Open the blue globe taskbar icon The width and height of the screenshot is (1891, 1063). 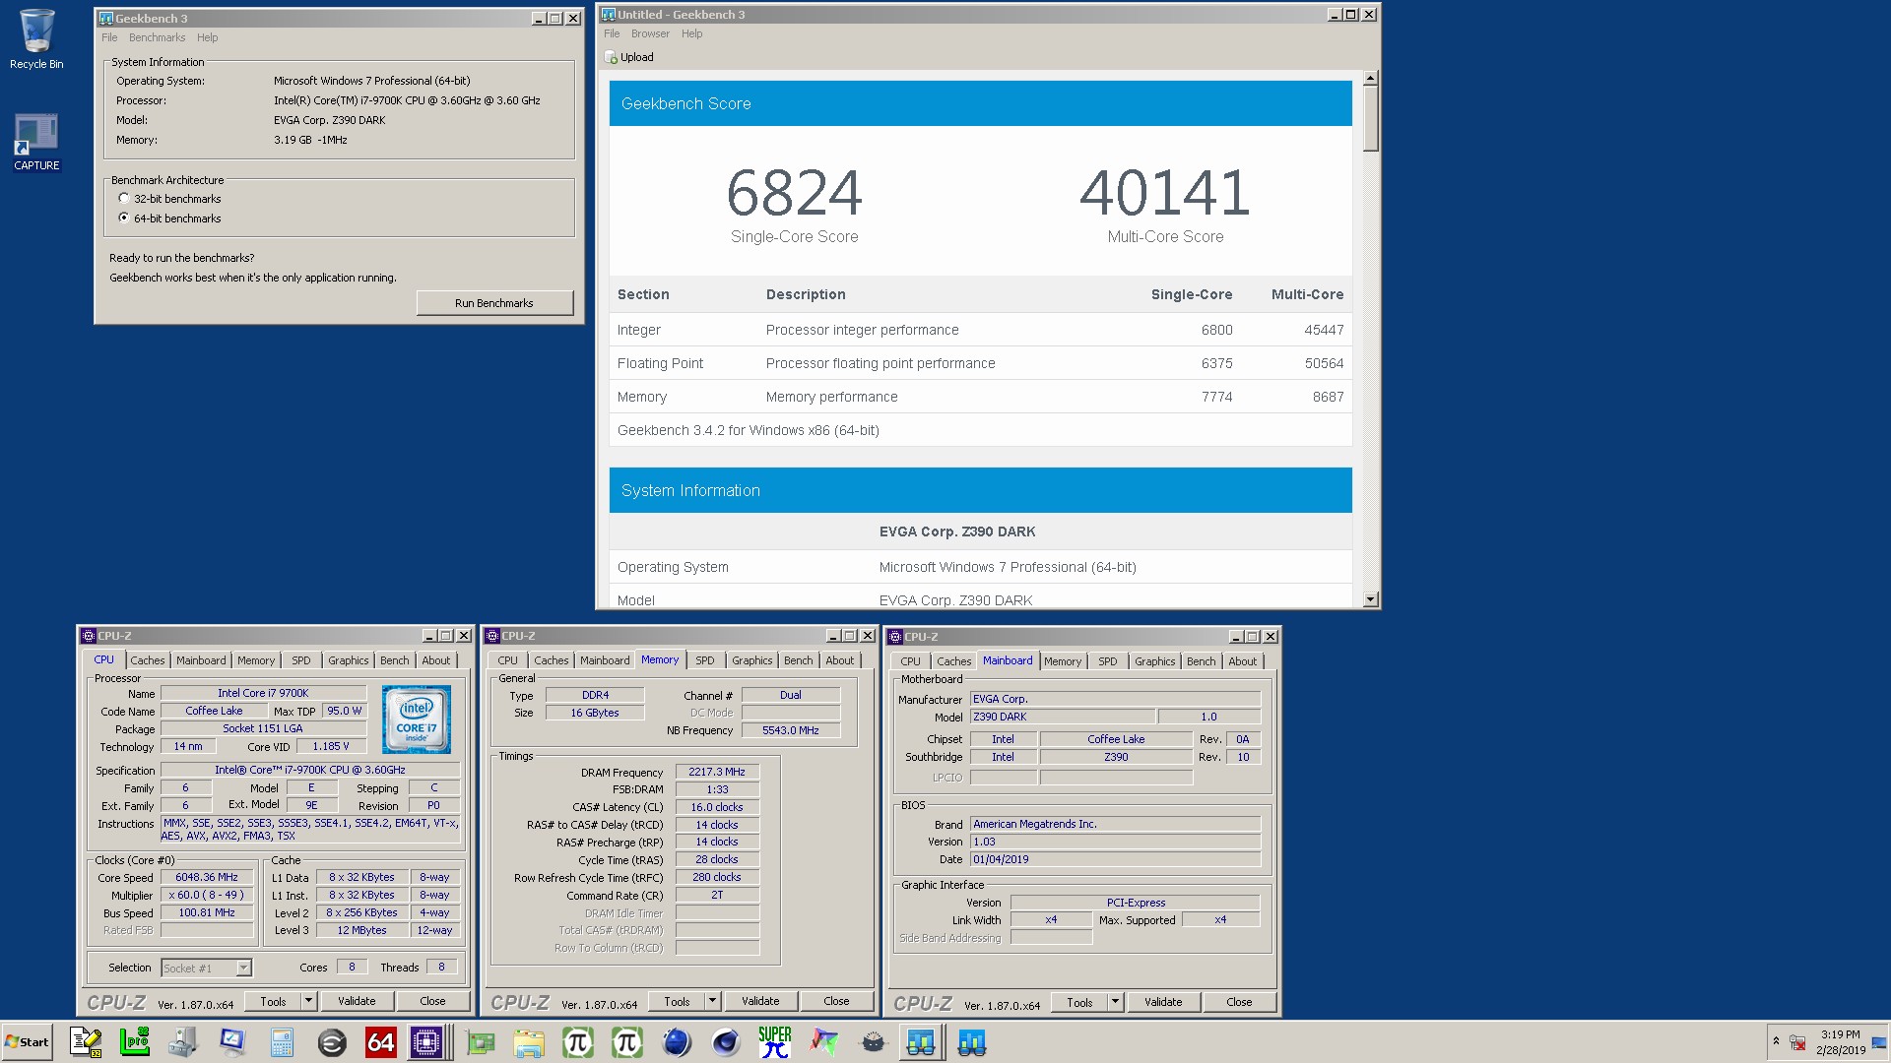677,1042
